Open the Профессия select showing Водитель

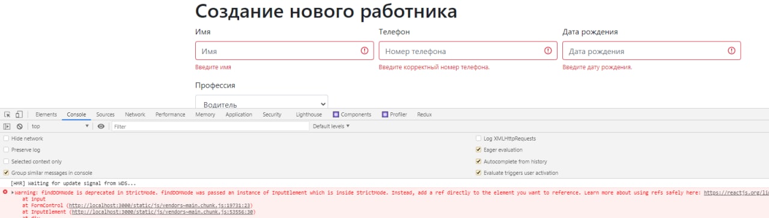pyautogui.click(x=261, y=103)
